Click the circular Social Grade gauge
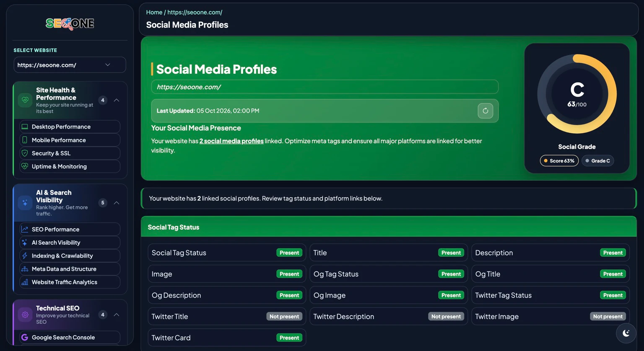644x351 pixels. [577, 94]
